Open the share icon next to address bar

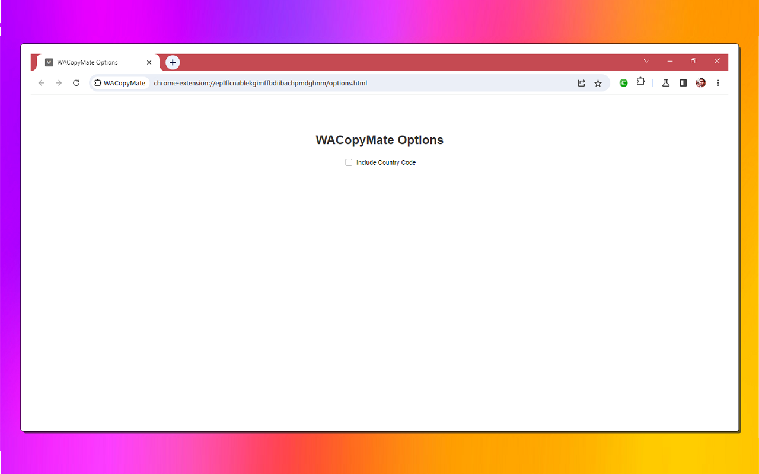tap(581, 83)
